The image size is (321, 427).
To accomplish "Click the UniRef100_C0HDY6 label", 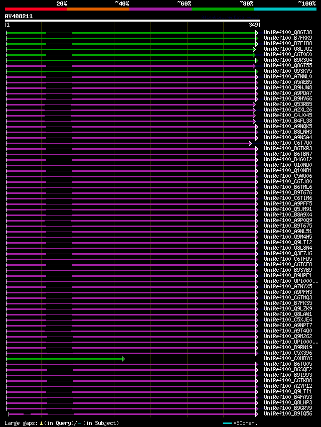I will [288, 359].
